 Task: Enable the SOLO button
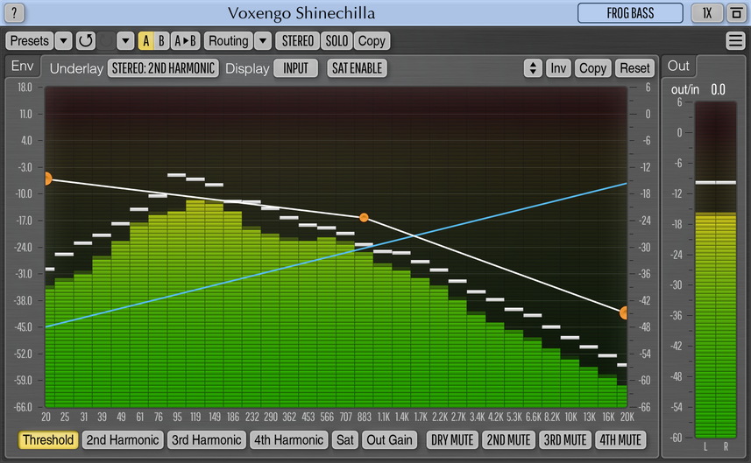coord(336,40)
